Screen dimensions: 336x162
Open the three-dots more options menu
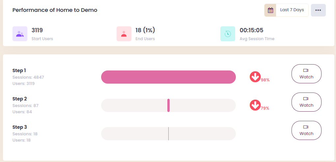[x=318, y=10]
